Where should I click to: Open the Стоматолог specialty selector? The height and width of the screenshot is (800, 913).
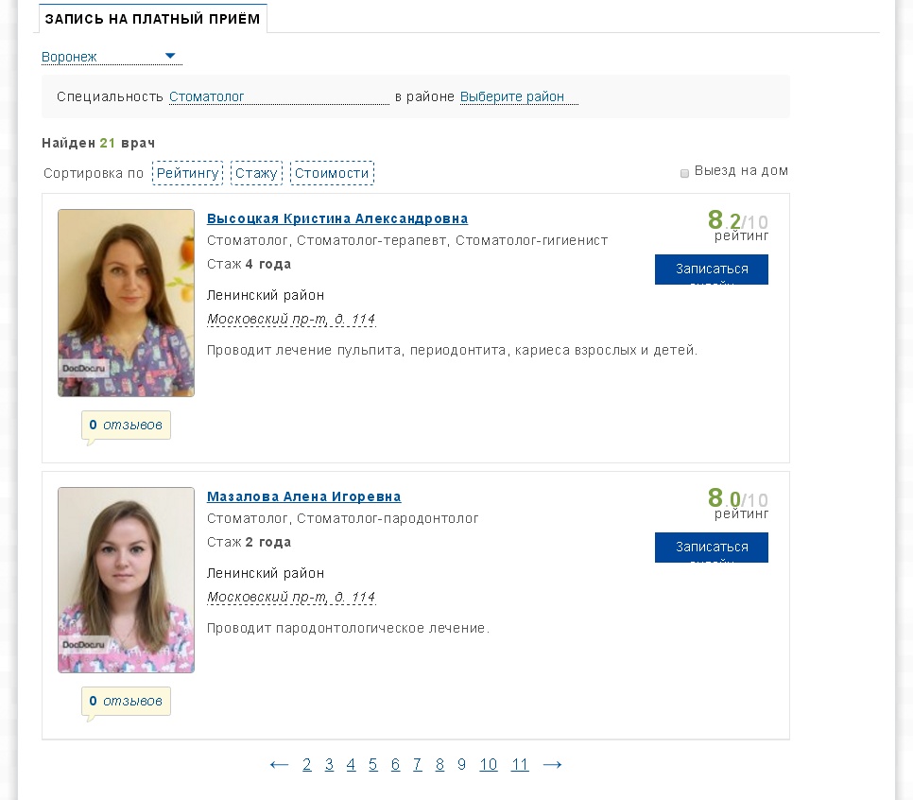[x=279, y=96]
